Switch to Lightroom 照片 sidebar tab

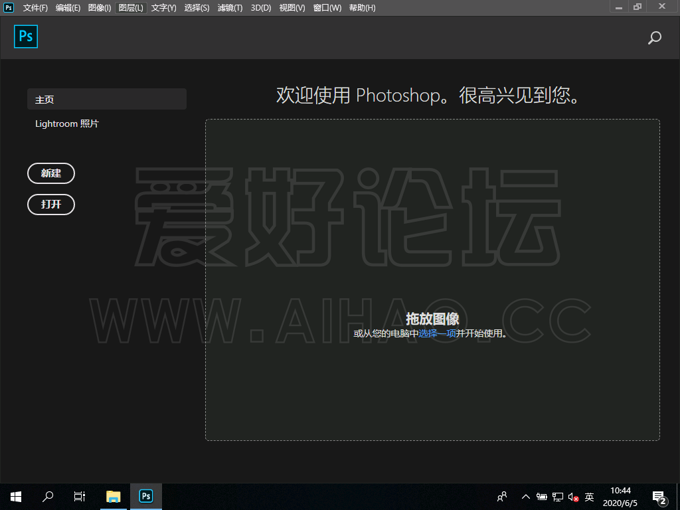click(x=67, y=124)
